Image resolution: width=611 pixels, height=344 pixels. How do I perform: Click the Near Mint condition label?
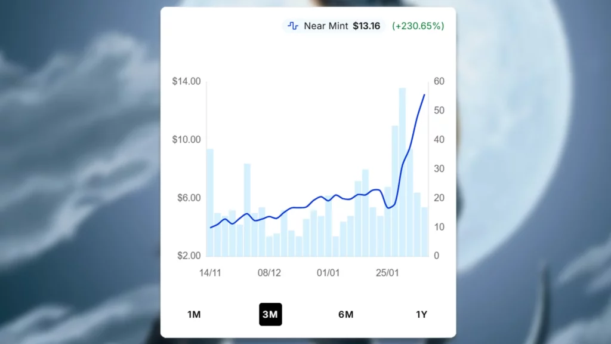[x=326, y=26]
